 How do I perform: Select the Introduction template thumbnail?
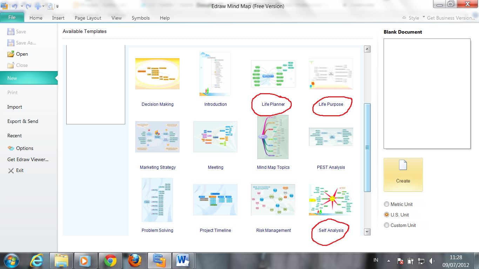(215, 74)
